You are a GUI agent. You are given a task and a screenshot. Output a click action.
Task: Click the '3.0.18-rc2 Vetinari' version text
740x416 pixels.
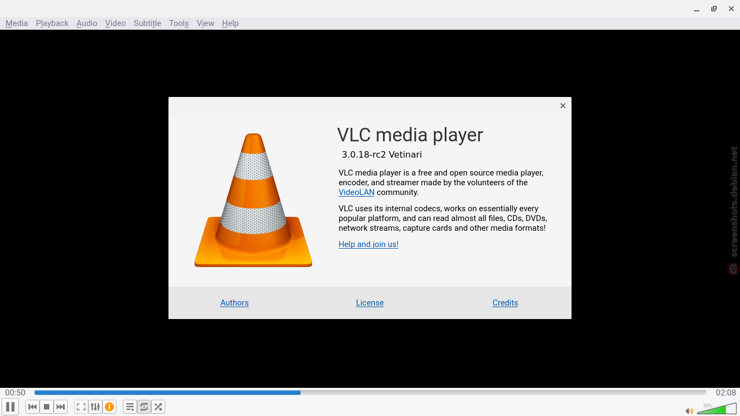point(381,154)
